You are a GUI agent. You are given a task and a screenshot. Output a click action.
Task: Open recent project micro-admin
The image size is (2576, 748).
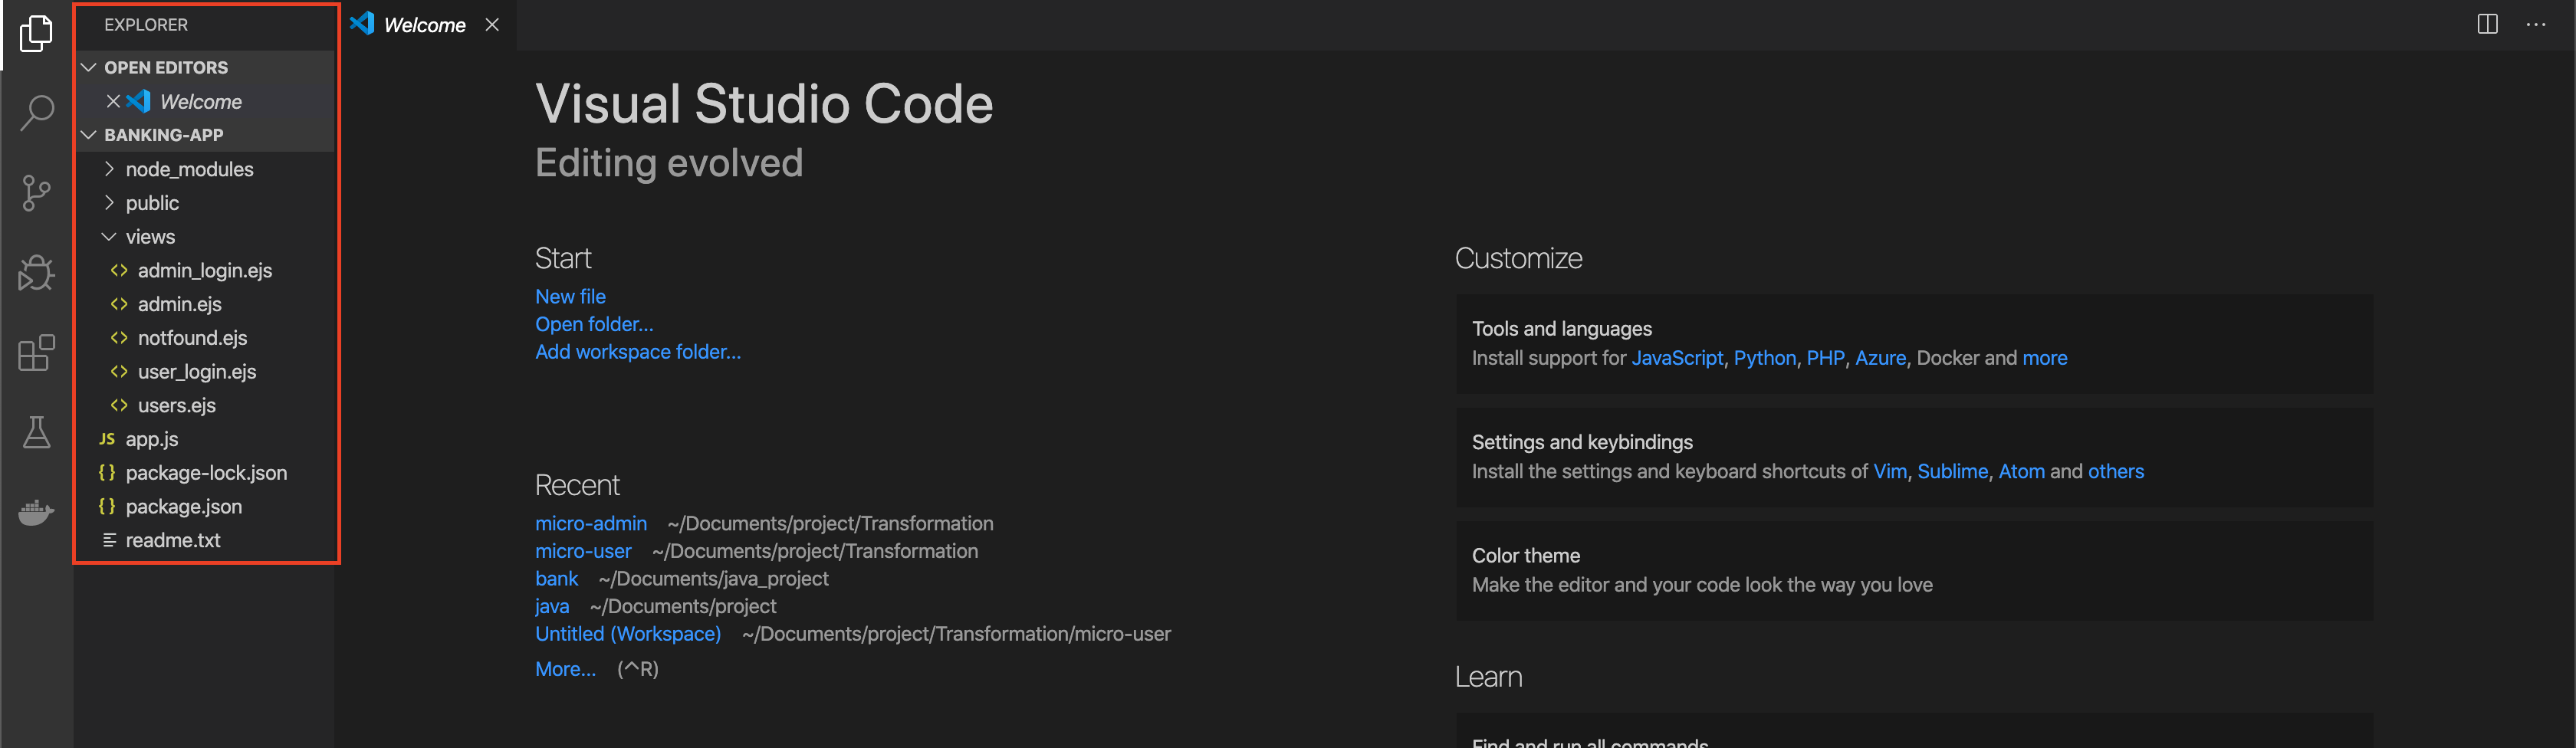[591, 523]
